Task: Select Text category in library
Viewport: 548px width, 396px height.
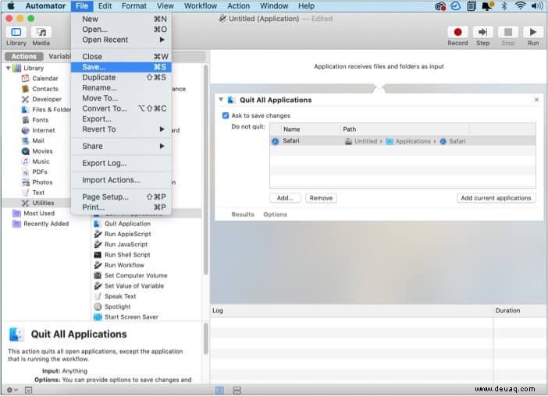Action: point(37,193)
